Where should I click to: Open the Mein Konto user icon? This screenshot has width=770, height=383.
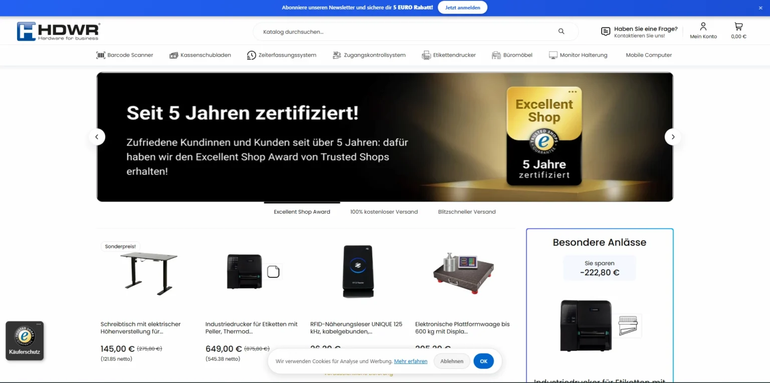pos(703,27)
